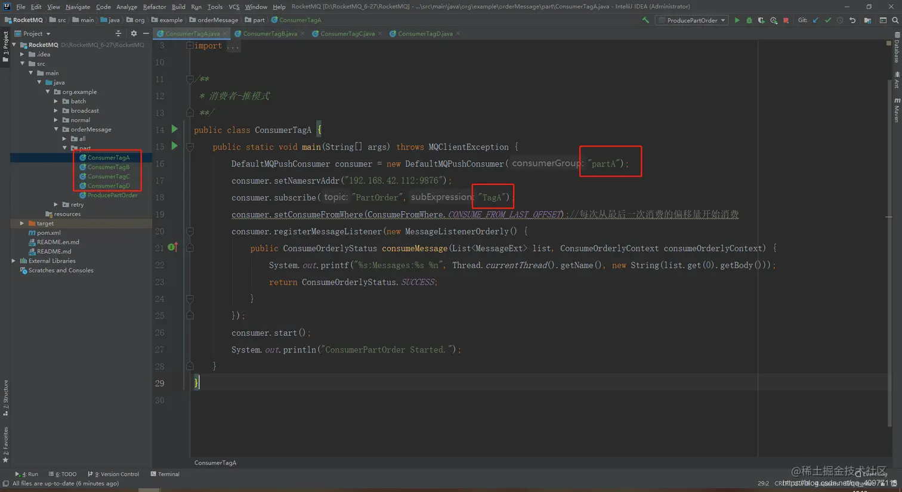Open the Structure tool window
This screenshot has height=492, width=902.
[x=5, y=398]
